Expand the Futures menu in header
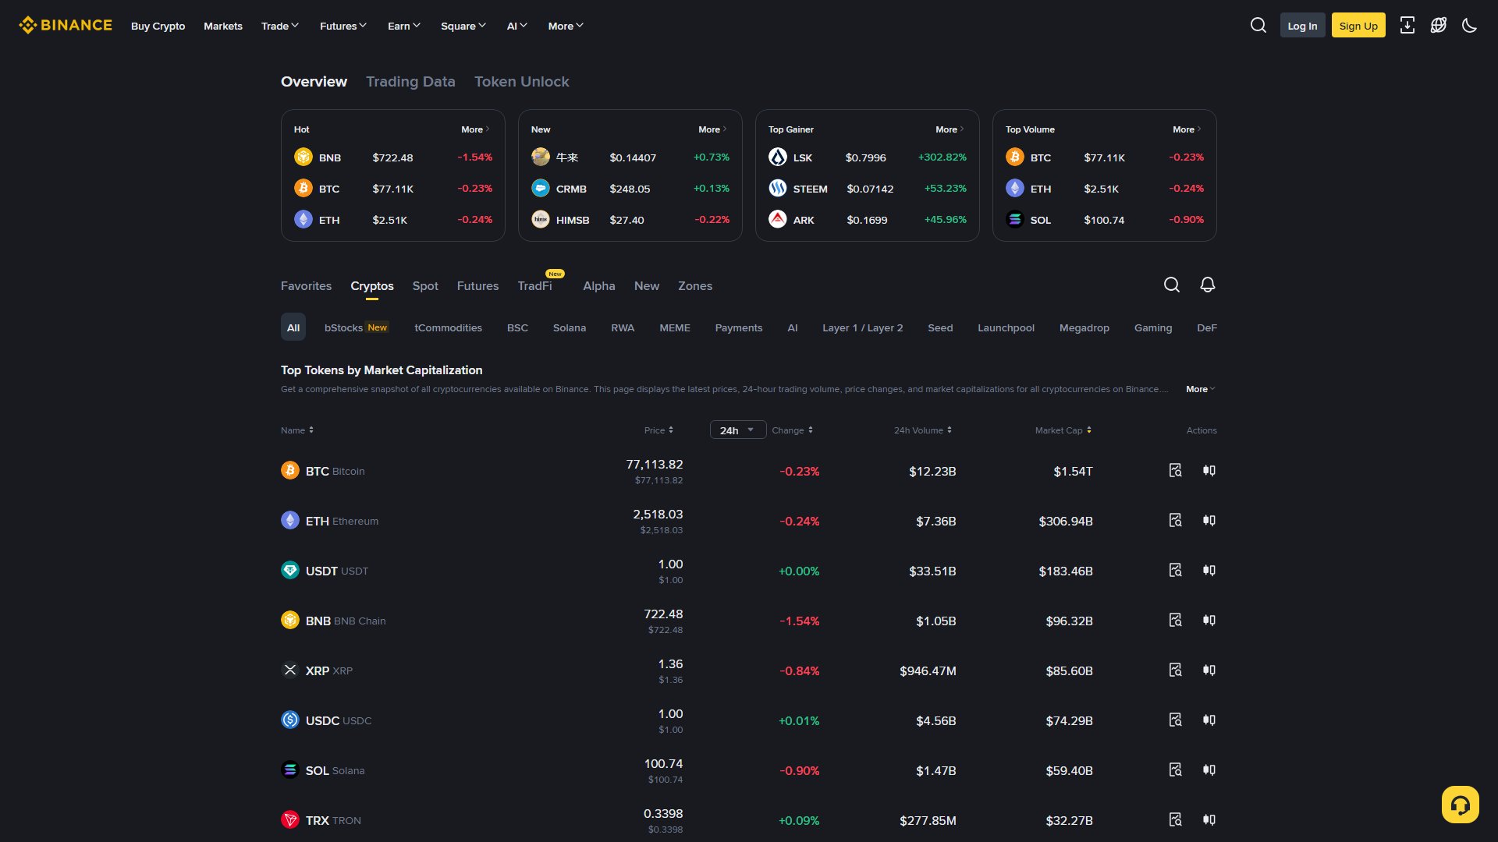Screen dimensions: 1498x842 point(343,26)
